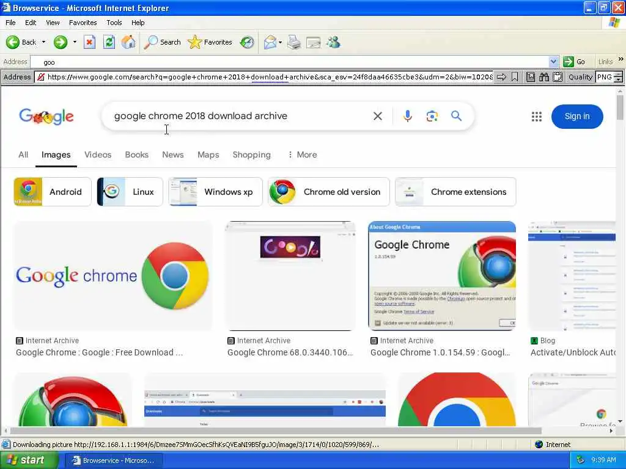Click the Mail envelope toolbar icon
This screenshot has width=626, height=469.
click(270, 42)
